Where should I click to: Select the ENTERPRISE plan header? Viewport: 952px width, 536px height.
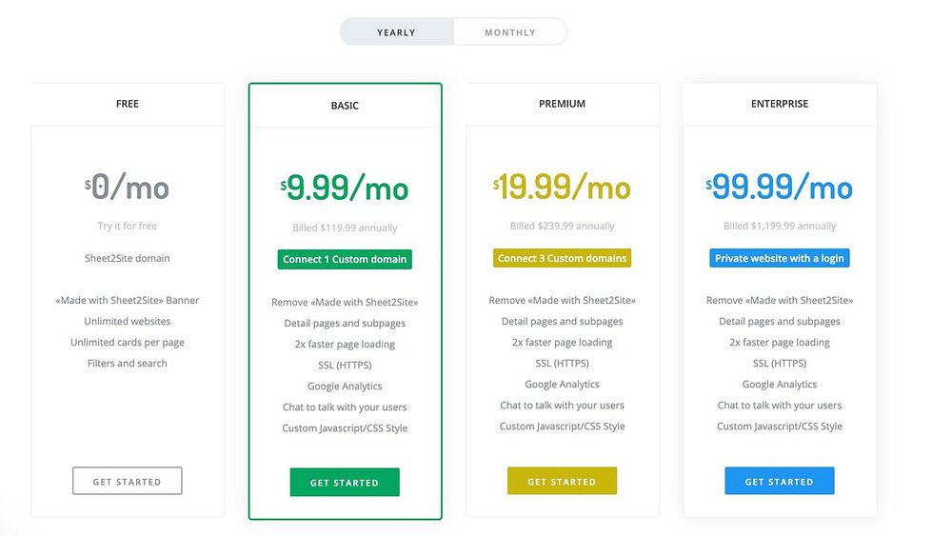(x=780, y=104)
